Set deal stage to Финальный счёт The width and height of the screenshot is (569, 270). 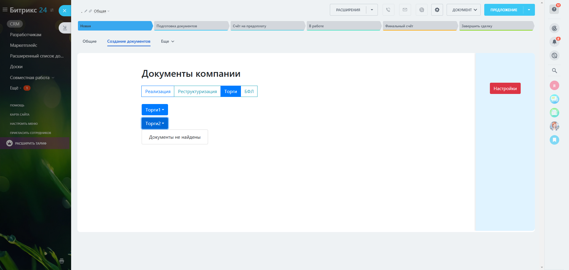[x=419, y=26]
